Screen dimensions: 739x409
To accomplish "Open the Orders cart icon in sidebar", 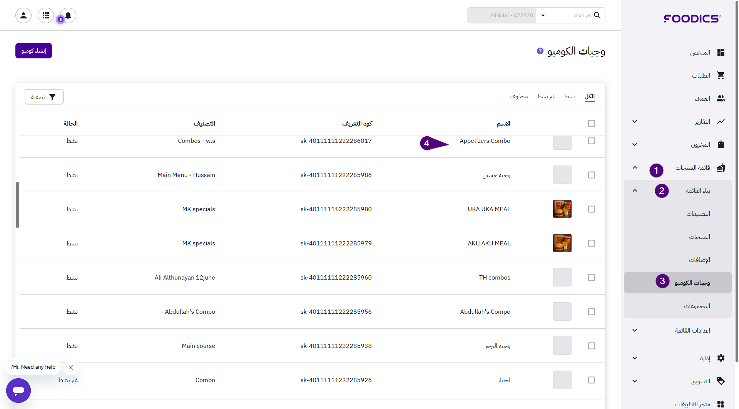I will (x=721, y=76).
